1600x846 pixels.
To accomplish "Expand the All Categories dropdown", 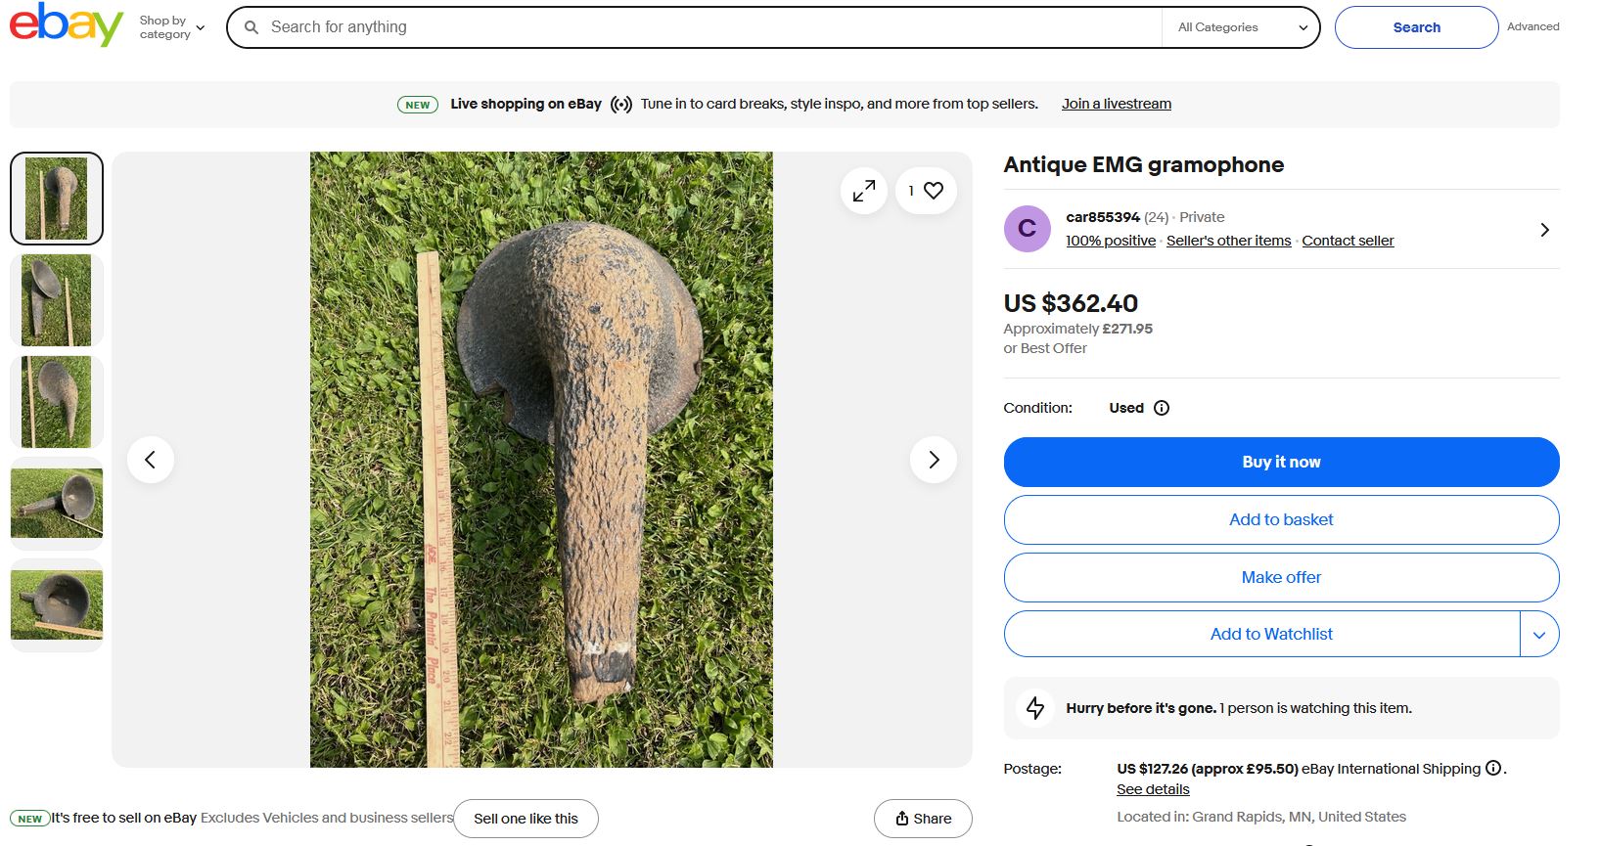I will (1242, 27).
